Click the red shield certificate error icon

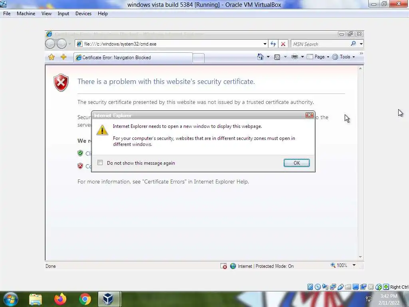pyautogui.click(x=61, y=82)
